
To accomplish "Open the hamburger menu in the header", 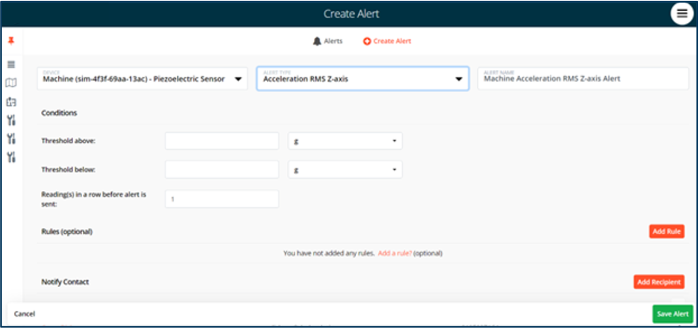I will 682,14.
